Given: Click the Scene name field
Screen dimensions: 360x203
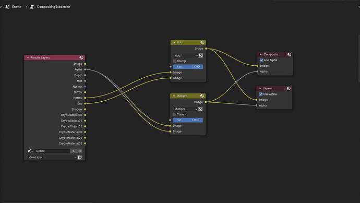Looking at the screenshot, I should click(52, 151).
